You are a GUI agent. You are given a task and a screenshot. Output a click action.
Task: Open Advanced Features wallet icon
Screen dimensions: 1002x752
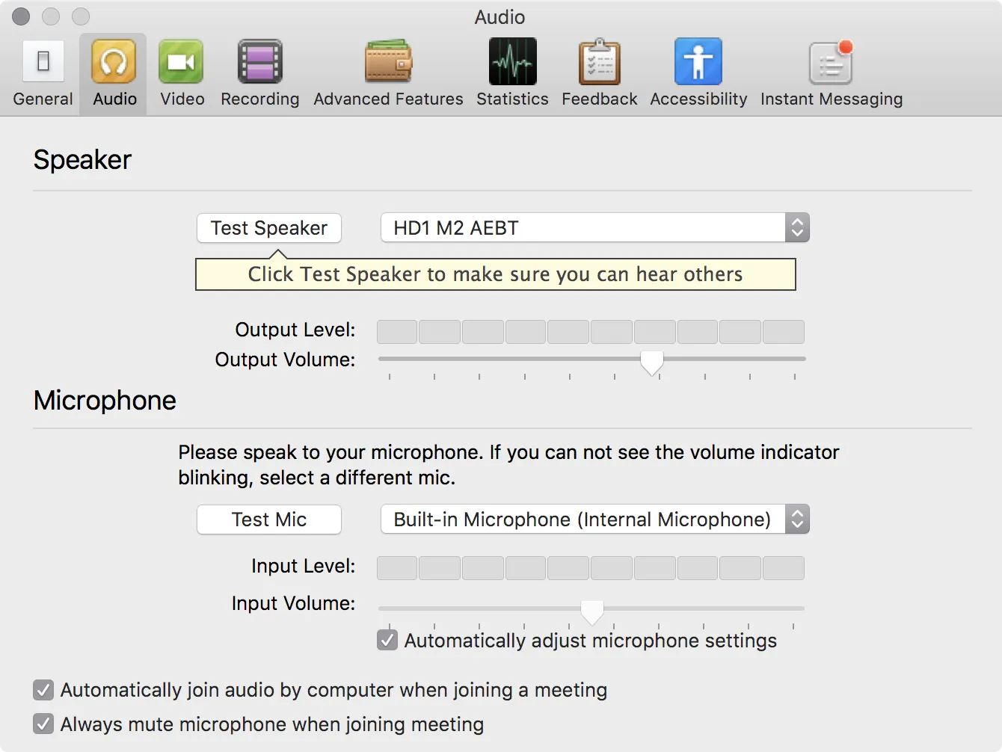388,62
